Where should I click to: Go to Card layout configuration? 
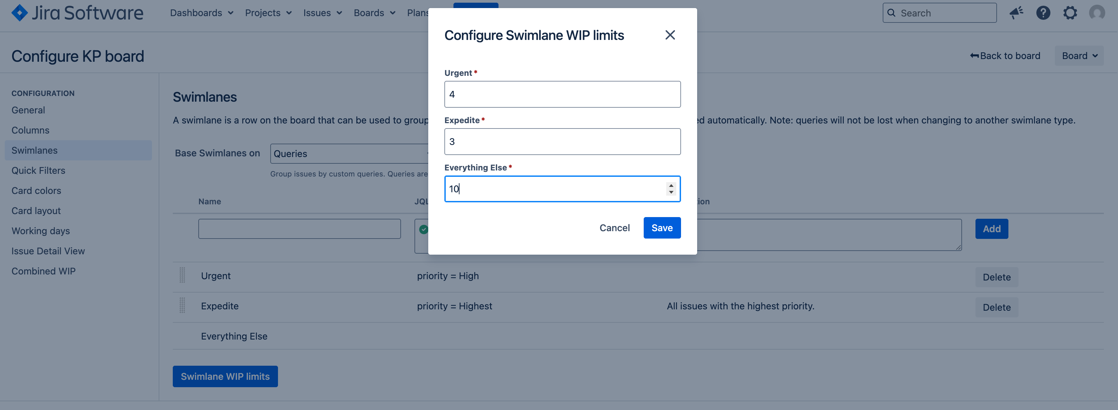36,211
